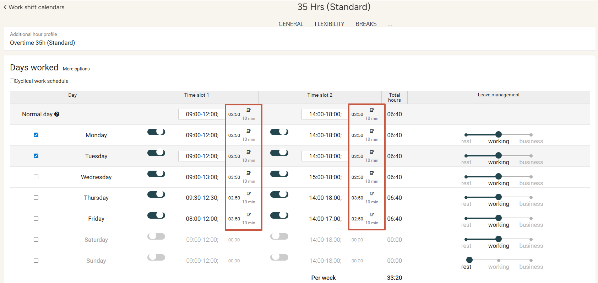This screenshot has height=283, width=598.
Task: Click Thursday Time slot 2 break cup icon
Action: [372, 194]
